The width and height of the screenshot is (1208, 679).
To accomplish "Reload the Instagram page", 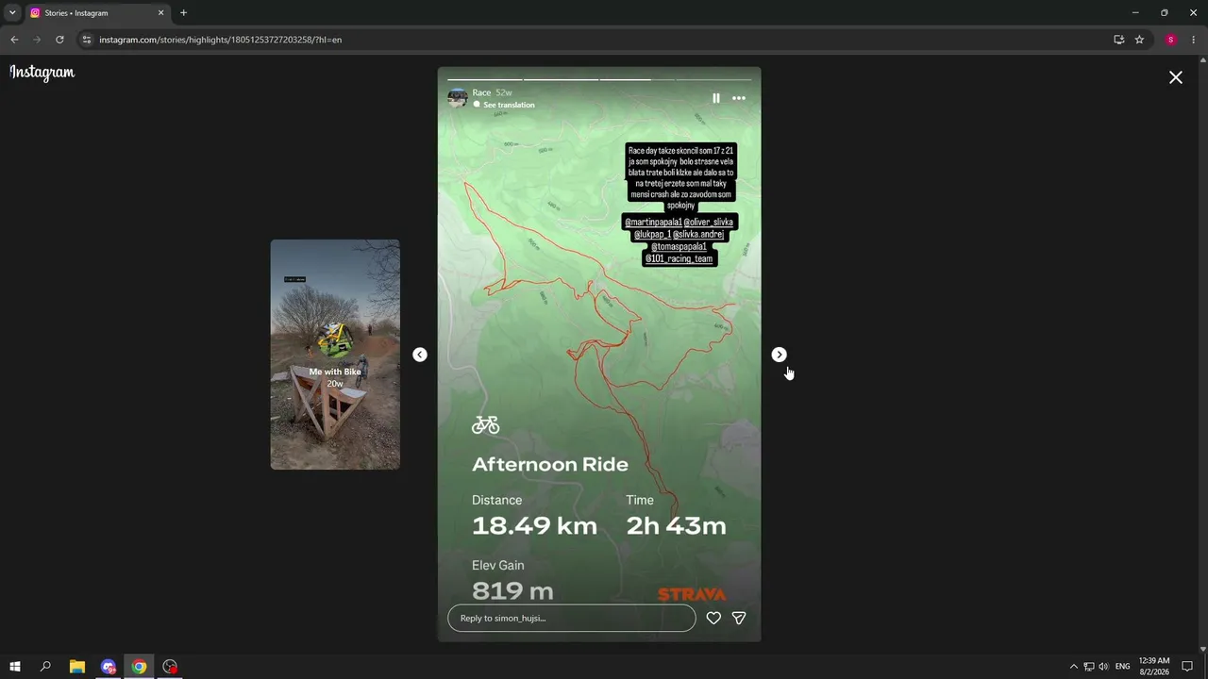I will click(59, 40).
